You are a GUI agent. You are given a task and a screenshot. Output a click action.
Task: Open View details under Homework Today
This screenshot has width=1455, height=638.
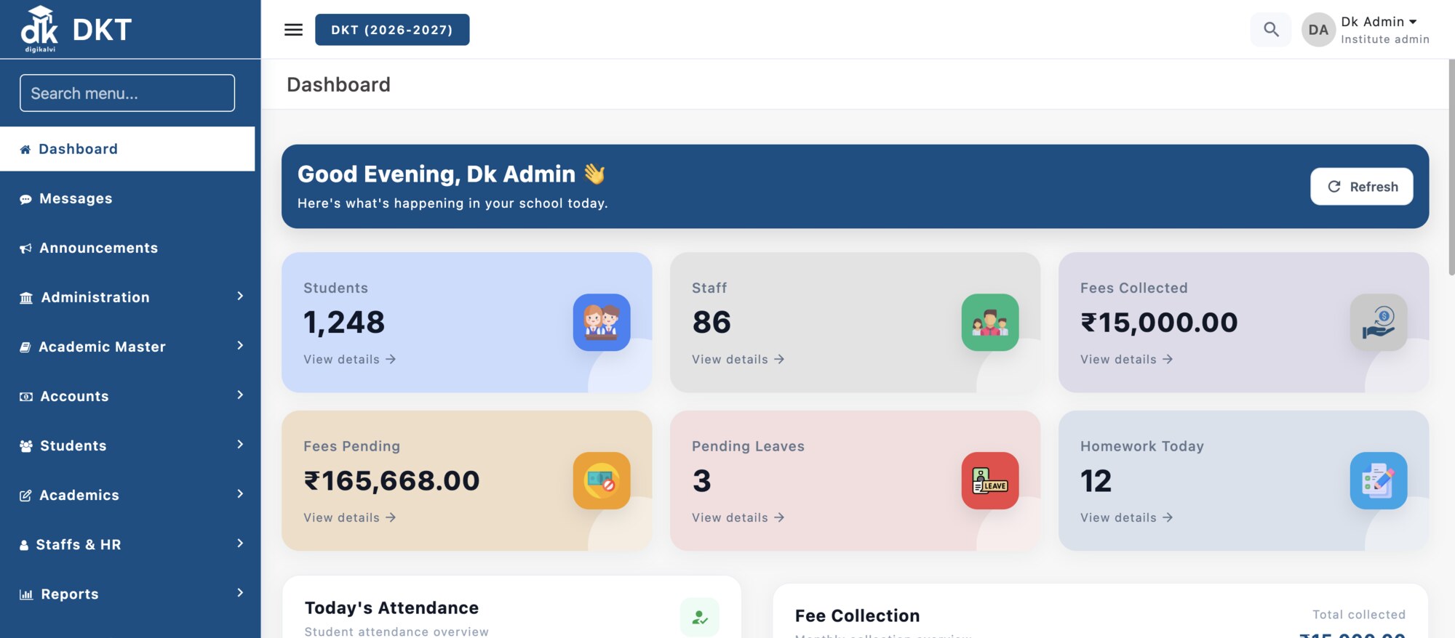[1126, 517]
